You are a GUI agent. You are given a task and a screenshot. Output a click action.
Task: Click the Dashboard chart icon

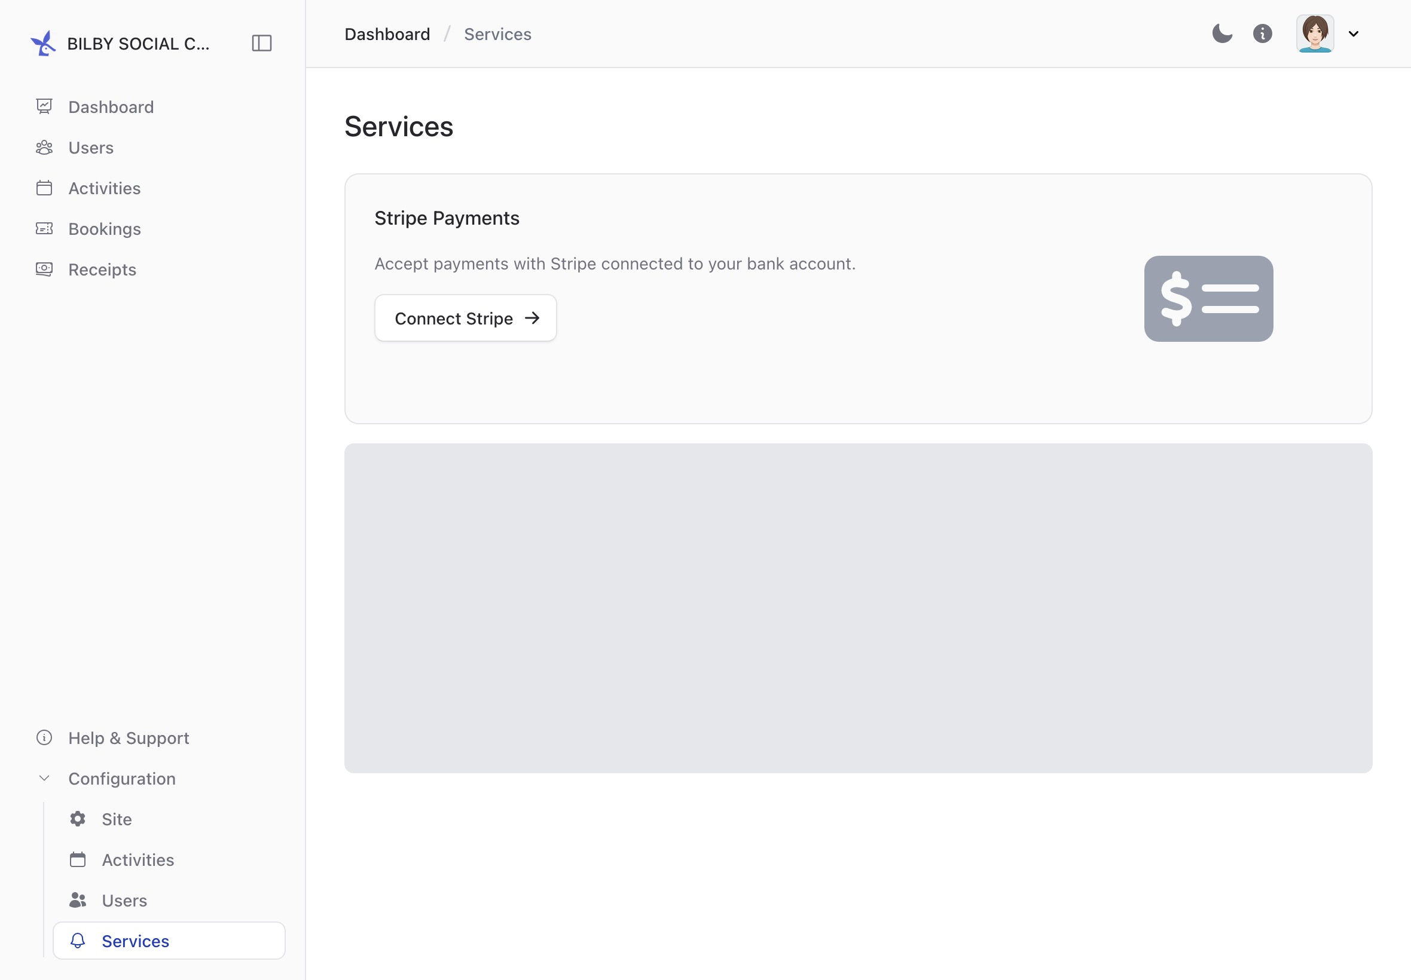click(x=44, y=106)
